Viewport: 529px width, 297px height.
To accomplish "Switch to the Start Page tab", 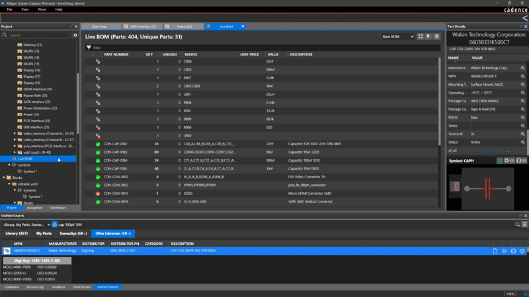I will coord(101,26).
